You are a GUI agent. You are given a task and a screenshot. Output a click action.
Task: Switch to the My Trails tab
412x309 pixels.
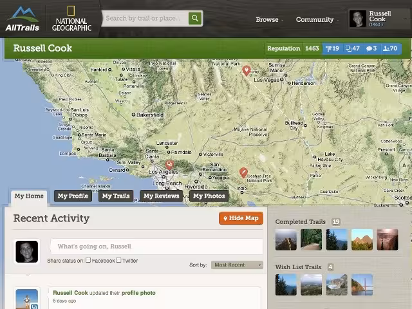pos(116,196)
